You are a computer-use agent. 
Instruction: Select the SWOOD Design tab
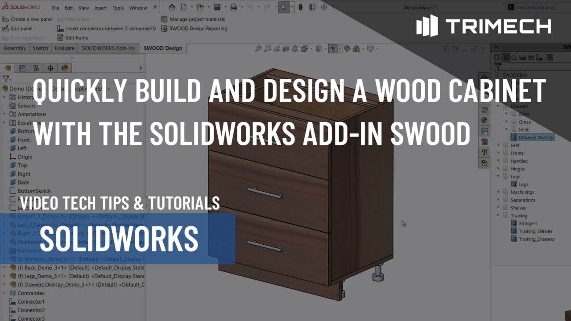pyautogui.click(x=163, y=48)
